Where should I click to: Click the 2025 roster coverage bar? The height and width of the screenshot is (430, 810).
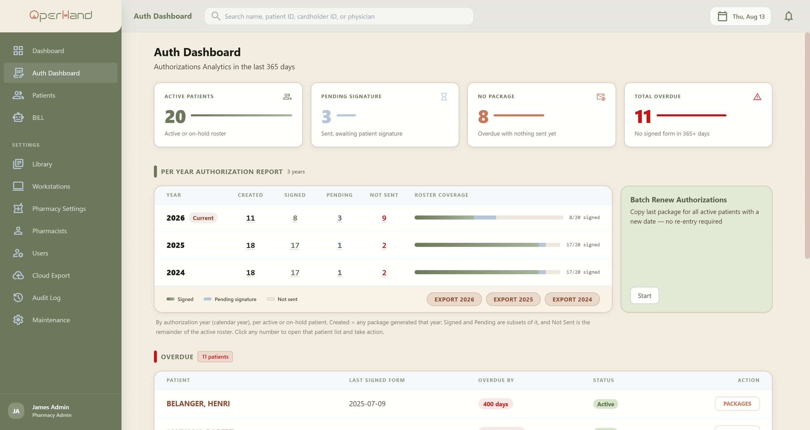pos(487,245)
